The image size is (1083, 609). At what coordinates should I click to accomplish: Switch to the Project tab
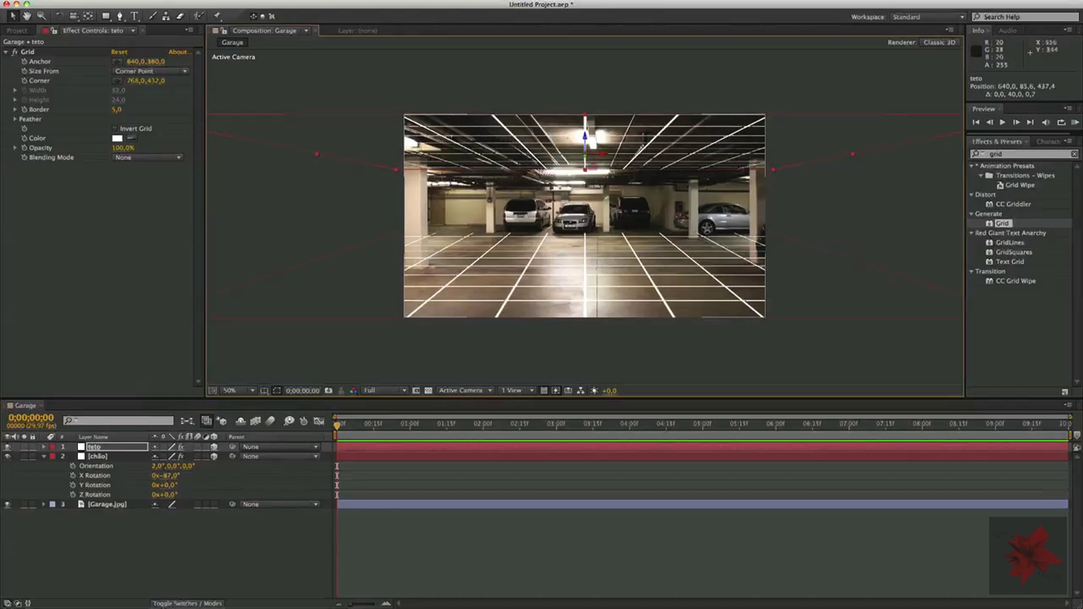click(x=17, y=31)
